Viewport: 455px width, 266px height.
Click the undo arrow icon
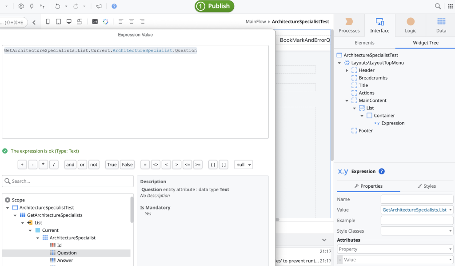[57, 6]
